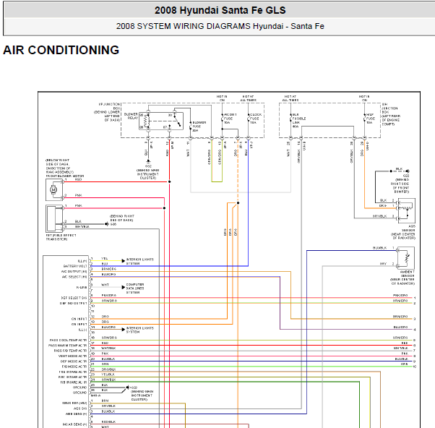This screenshot has height=428, width=435.
Task: Click the ambient sensor symbol
Action: [406, 258]
